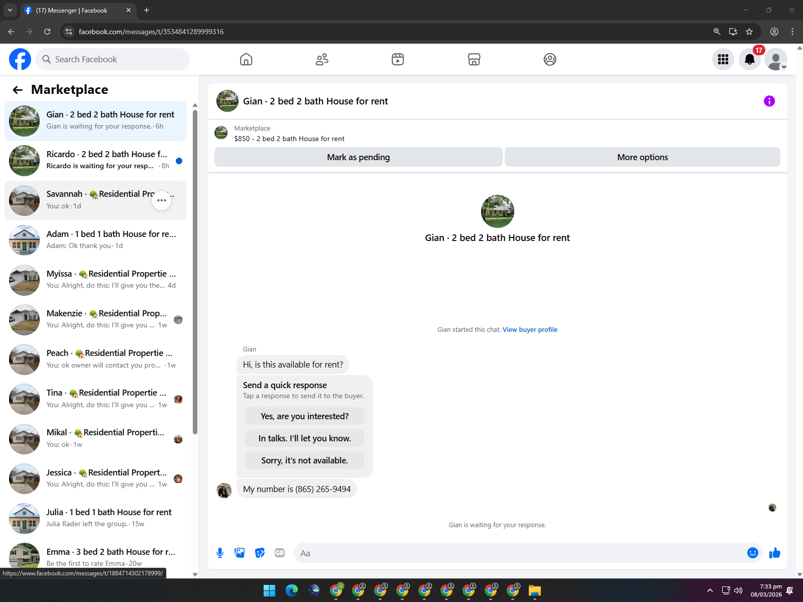Open Microsoft Edge from taskbar
Image resolution: width=803 pixels, height=602 pixels.
tap(292, 590)
